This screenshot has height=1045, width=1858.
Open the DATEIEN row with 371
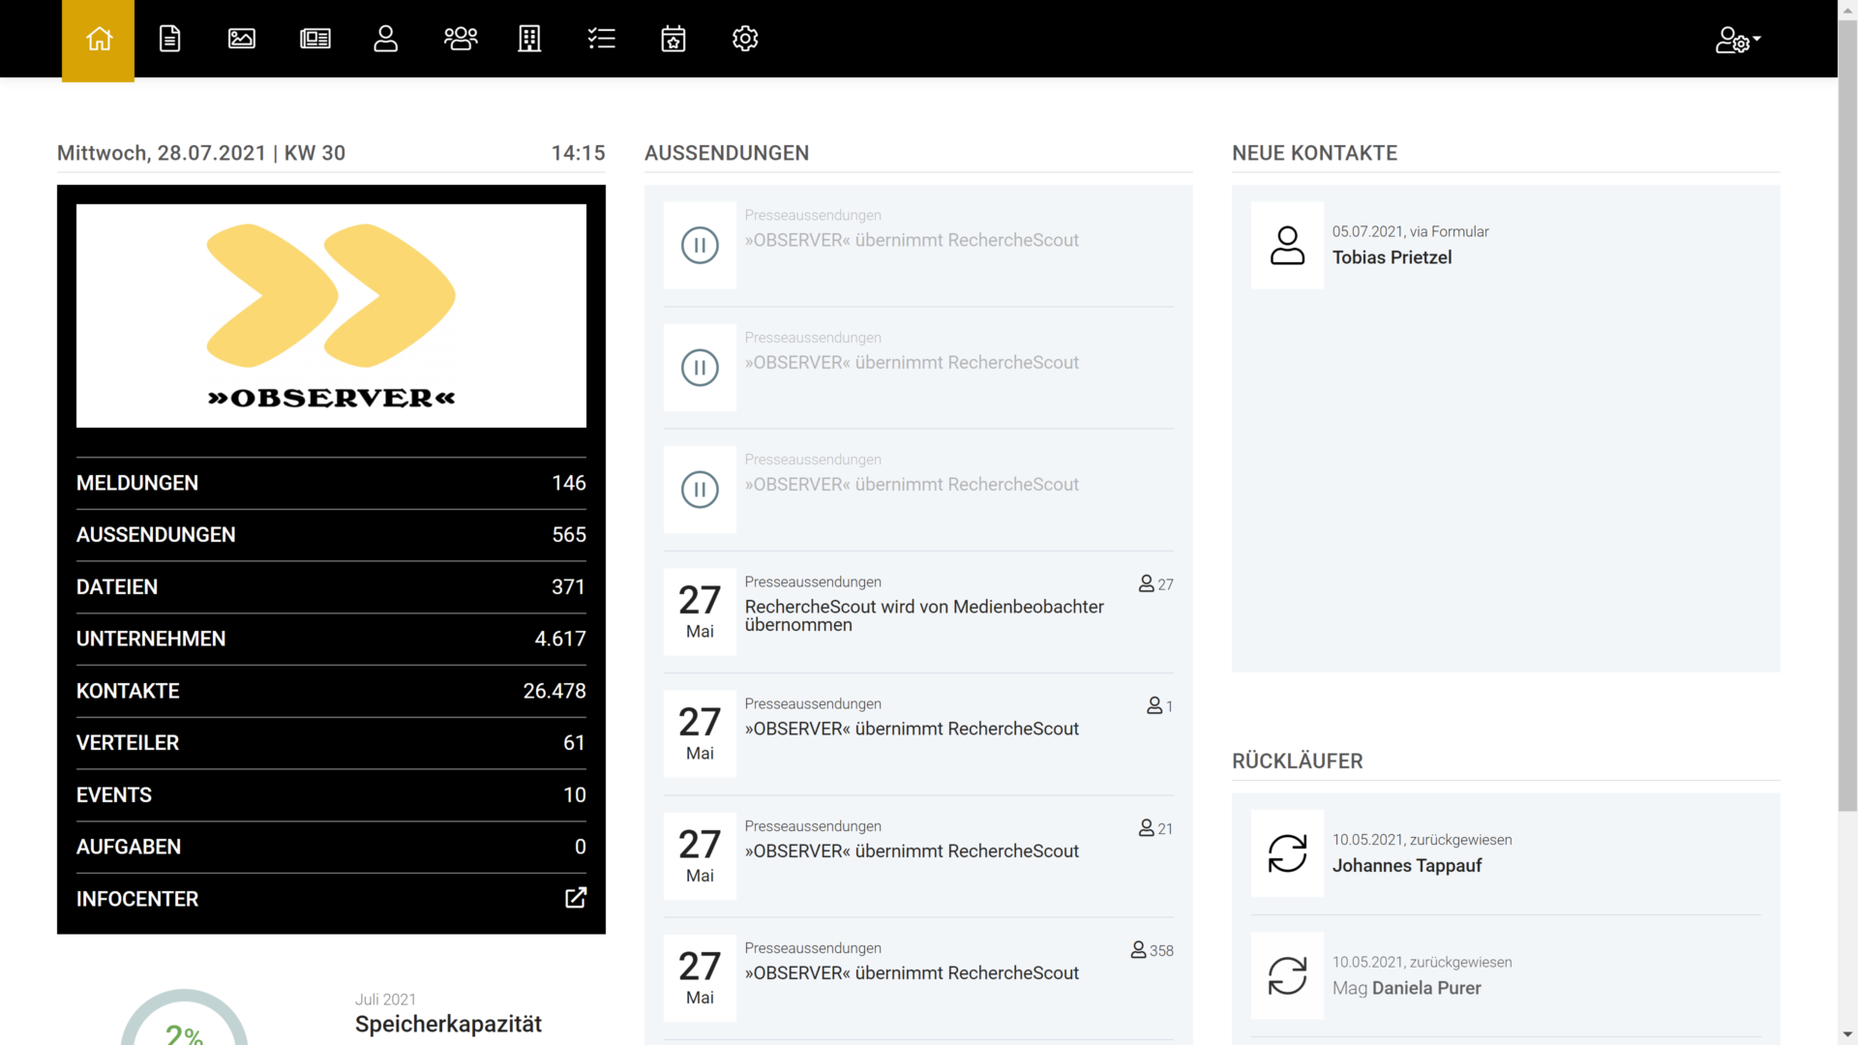tap(331, 587)
